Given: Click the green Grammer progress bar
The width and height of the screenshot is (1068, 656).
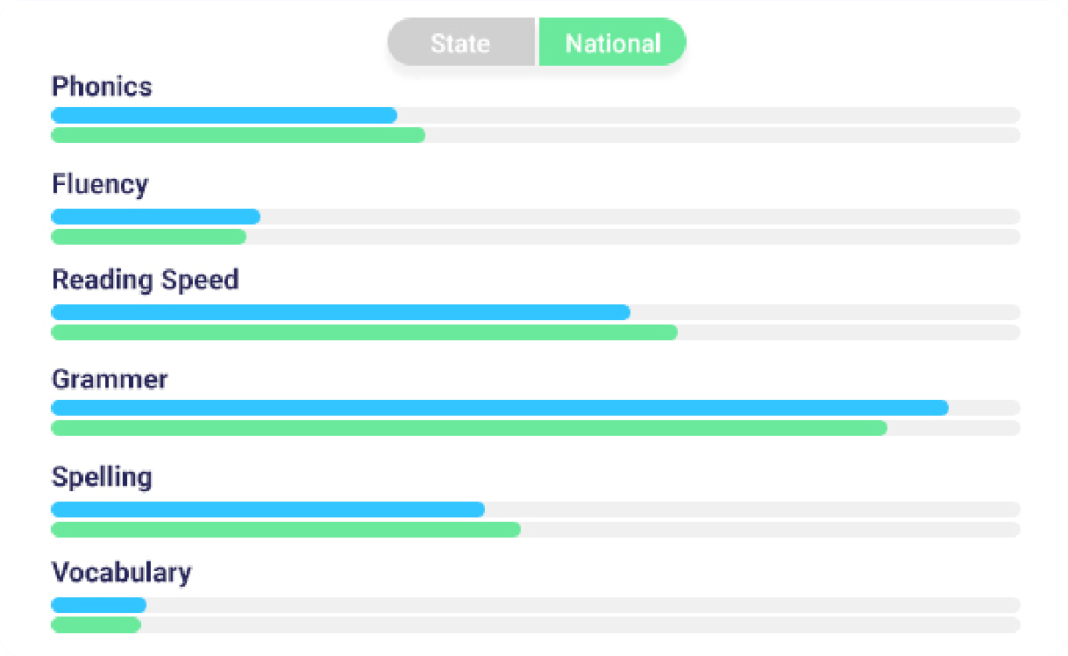Looking at the screenshot, I should (x=469, y=428).
